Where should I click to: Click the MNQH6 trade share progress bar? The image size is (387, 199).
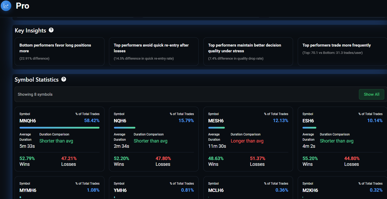[59, 128]
